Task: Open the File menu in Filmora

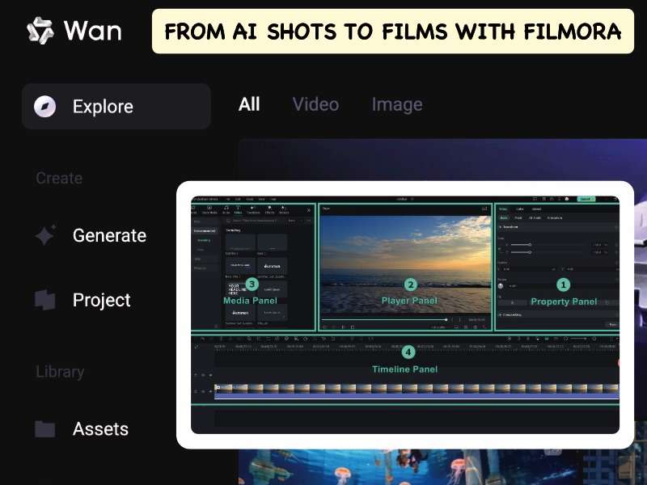Action: tap(228, 199)
